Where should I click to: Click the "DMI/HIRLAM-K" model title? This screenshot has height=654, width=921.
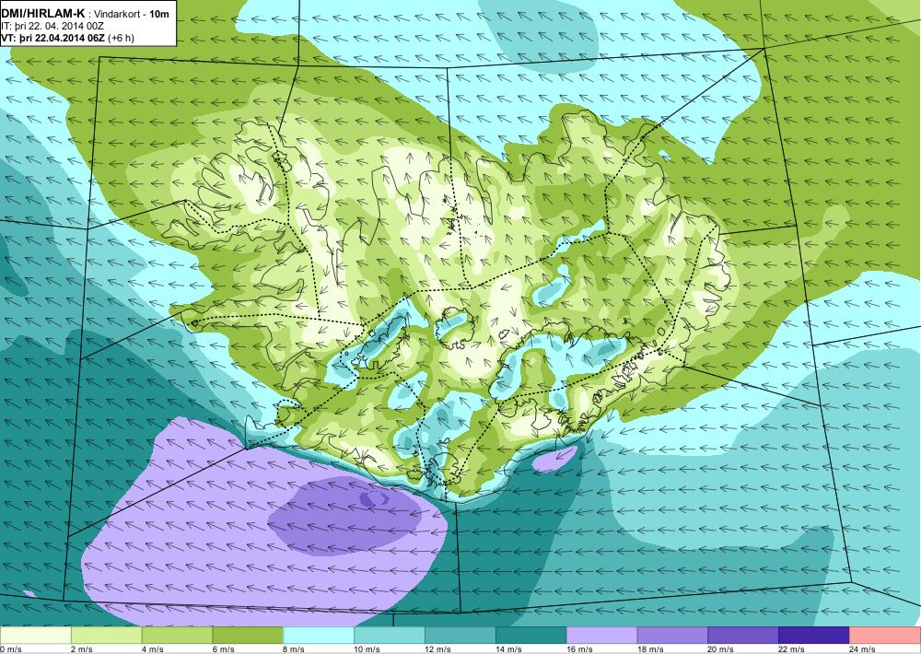tap(43, 14)
